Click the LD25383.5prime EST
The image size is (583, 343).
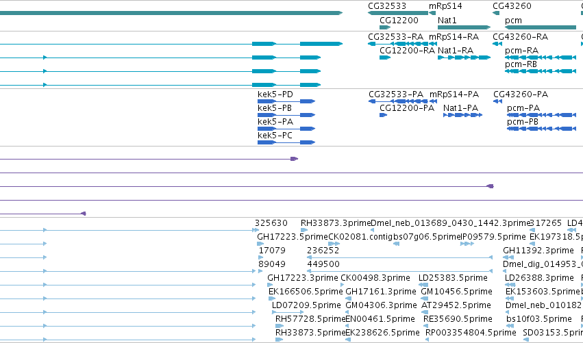tap(423, 285)
